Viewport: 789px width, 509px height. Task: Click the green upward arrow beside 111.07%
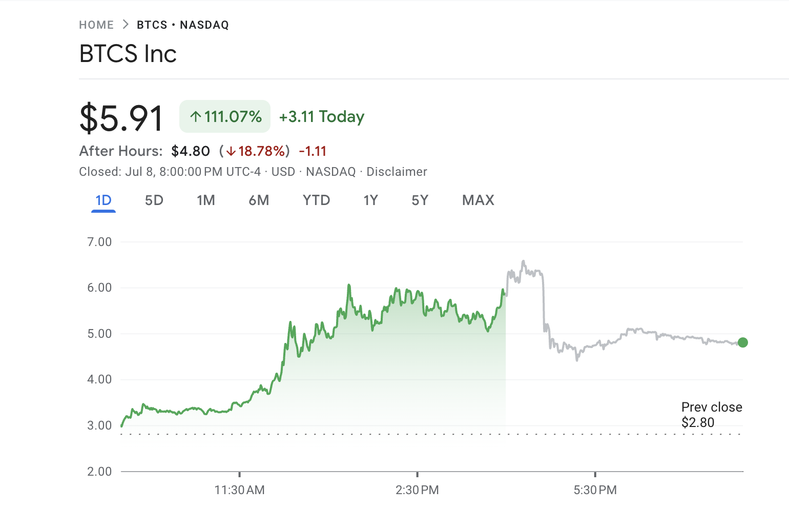click(195, 117)
